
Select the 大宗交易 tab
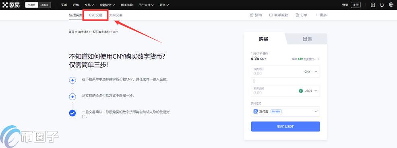tap(116, 15)
